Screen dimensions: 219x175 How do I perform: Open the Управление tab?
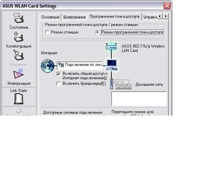[150, 17]
